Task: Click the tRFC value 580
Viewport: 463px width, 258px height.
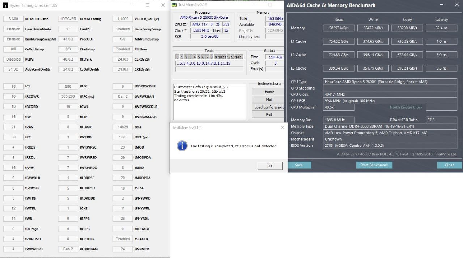Action: click(x=68, y=86)
